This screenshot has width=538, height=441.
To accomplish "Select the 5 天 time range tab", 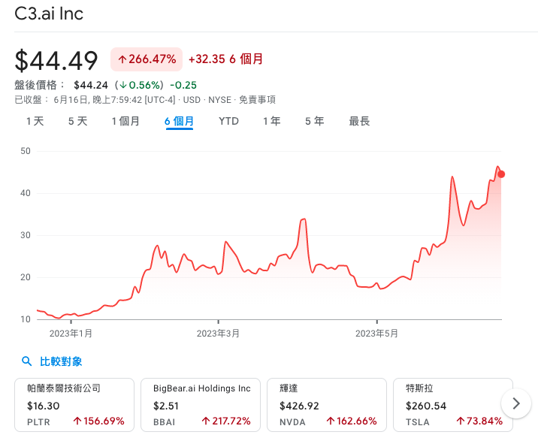I will coord(77,121).
